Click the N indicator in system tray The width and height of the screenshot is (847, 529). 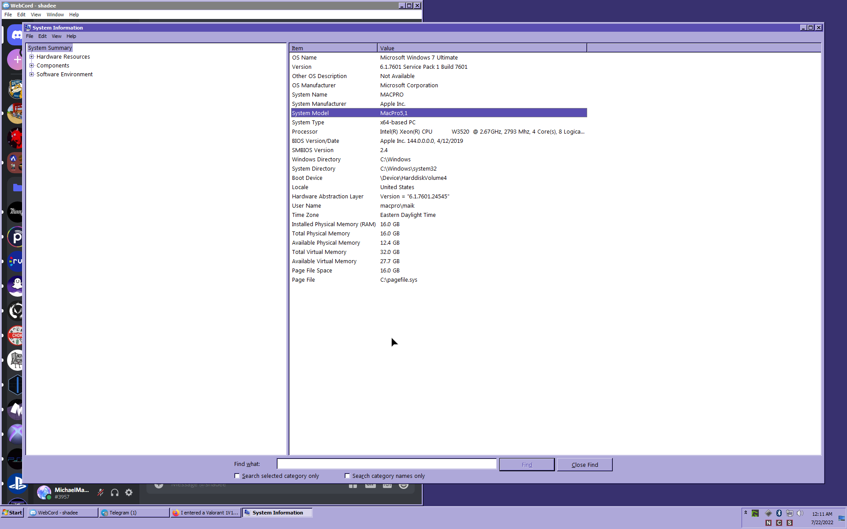[x=768, y=523]
